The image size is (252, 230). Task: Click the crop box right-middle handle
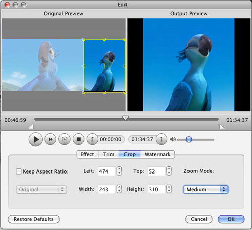(125, 66)
